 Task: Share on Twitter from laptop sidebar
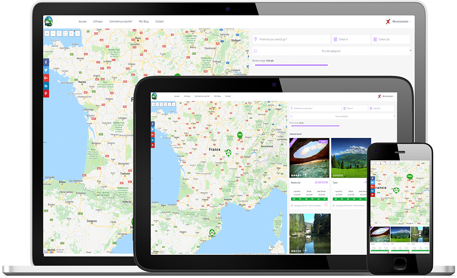point(46,70)
